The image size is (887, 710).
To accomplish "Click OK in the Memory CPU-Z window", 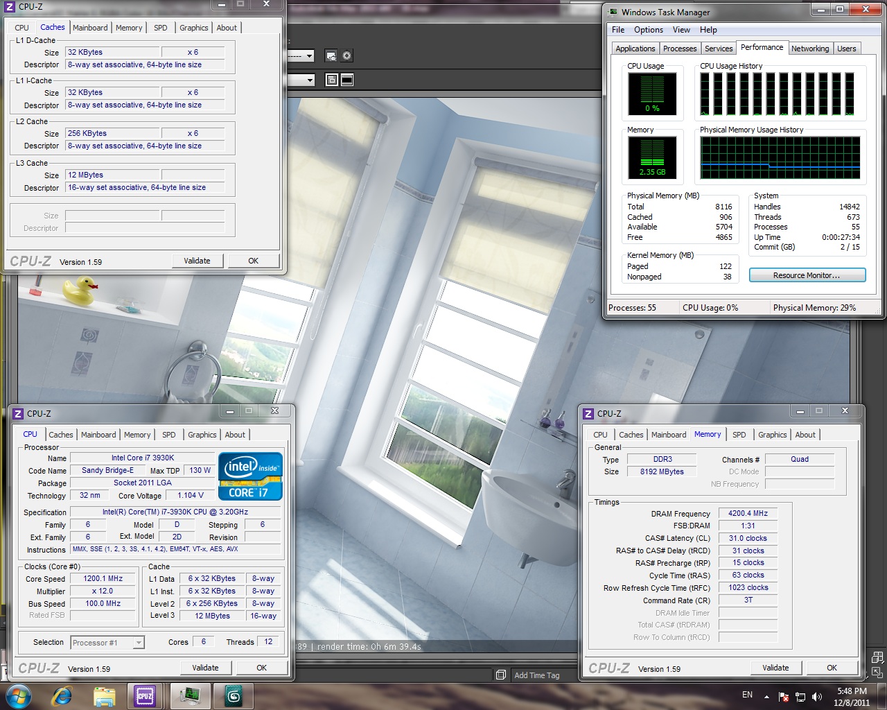I will click(832, 668).
